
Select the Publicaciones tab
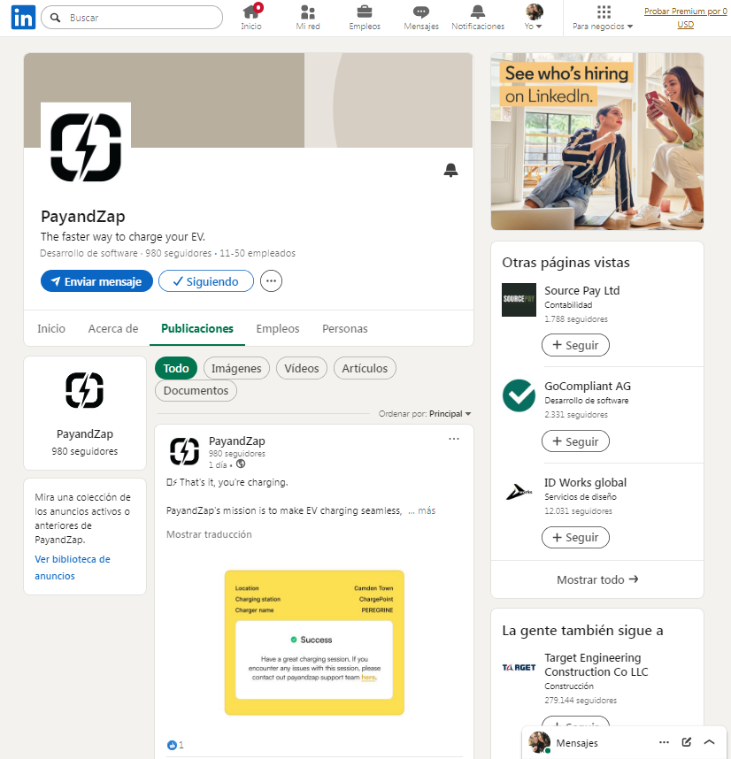click(x=197, y=329)
